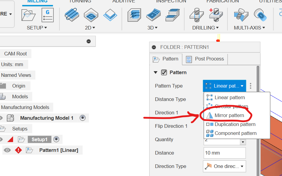
Task: Click the 3D Adaptive Clearing tool icon
Action: click(x=134, y=15)
